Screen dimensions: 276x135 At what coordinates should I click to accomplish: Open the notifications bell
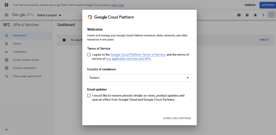255,15
